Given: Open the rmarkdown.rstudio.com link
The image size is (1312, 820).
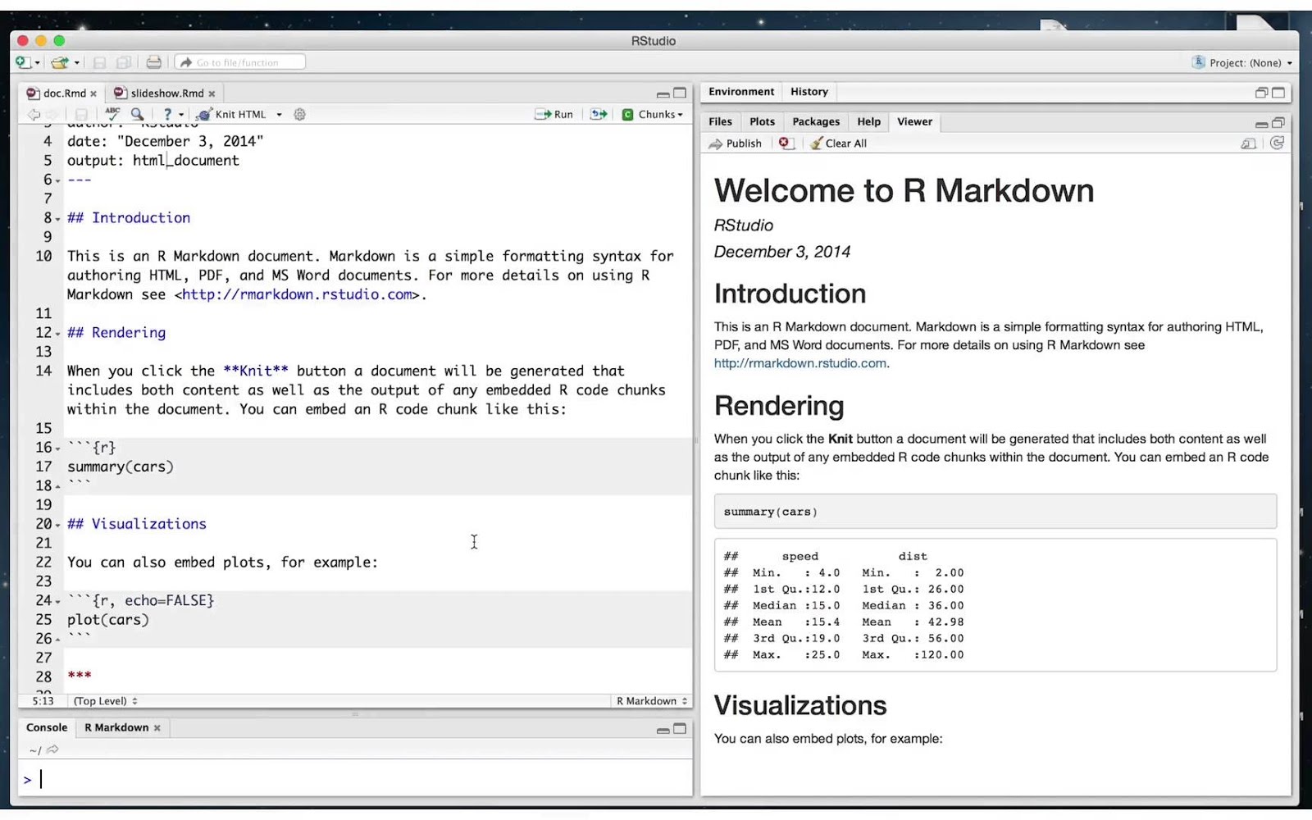Looking at the screenshot, I should point(801,362).
